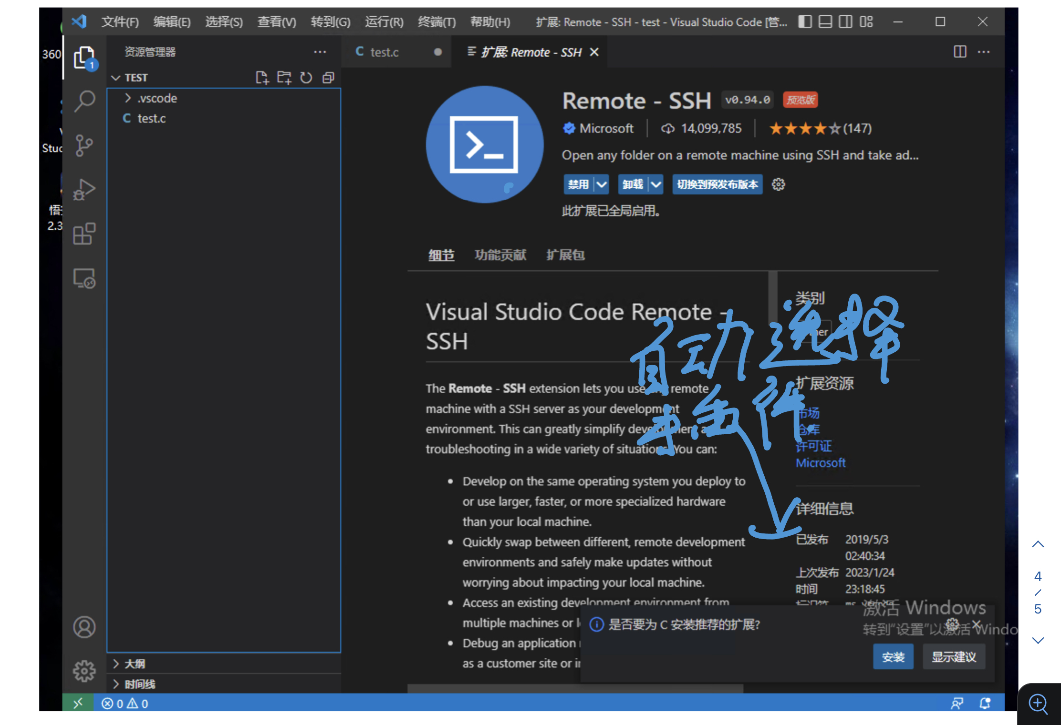Click the Remote - SSH extension logo
Viewport: 1061px width, 725px height.
[x=484, y=144]
